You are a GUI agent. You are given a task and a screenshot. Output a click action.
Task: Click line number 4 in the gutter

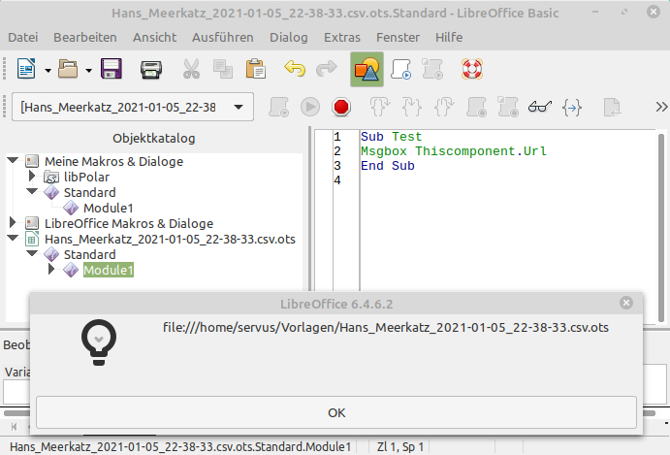tap(337, 180)
